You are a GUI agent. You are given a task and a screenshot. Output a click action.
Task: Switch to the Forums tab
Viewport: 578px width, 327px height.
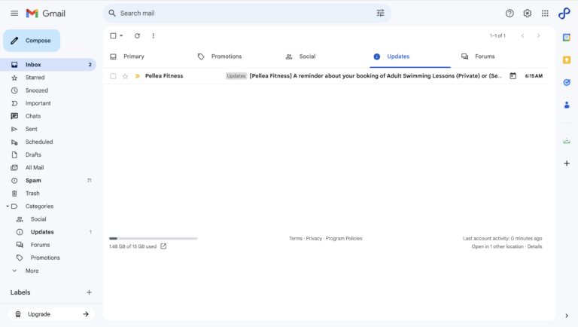(x=485, y=57)
